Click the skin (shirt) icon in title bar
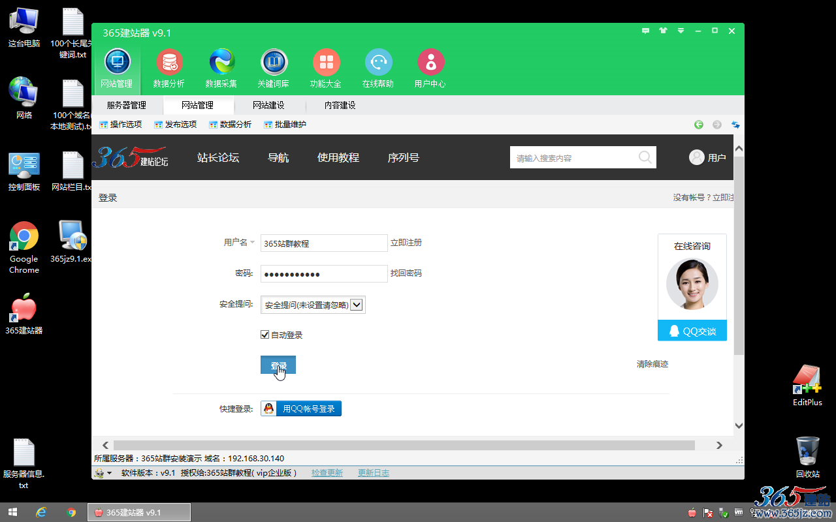Viewport: 836px width, 522px height. click(x=664, y=31)
